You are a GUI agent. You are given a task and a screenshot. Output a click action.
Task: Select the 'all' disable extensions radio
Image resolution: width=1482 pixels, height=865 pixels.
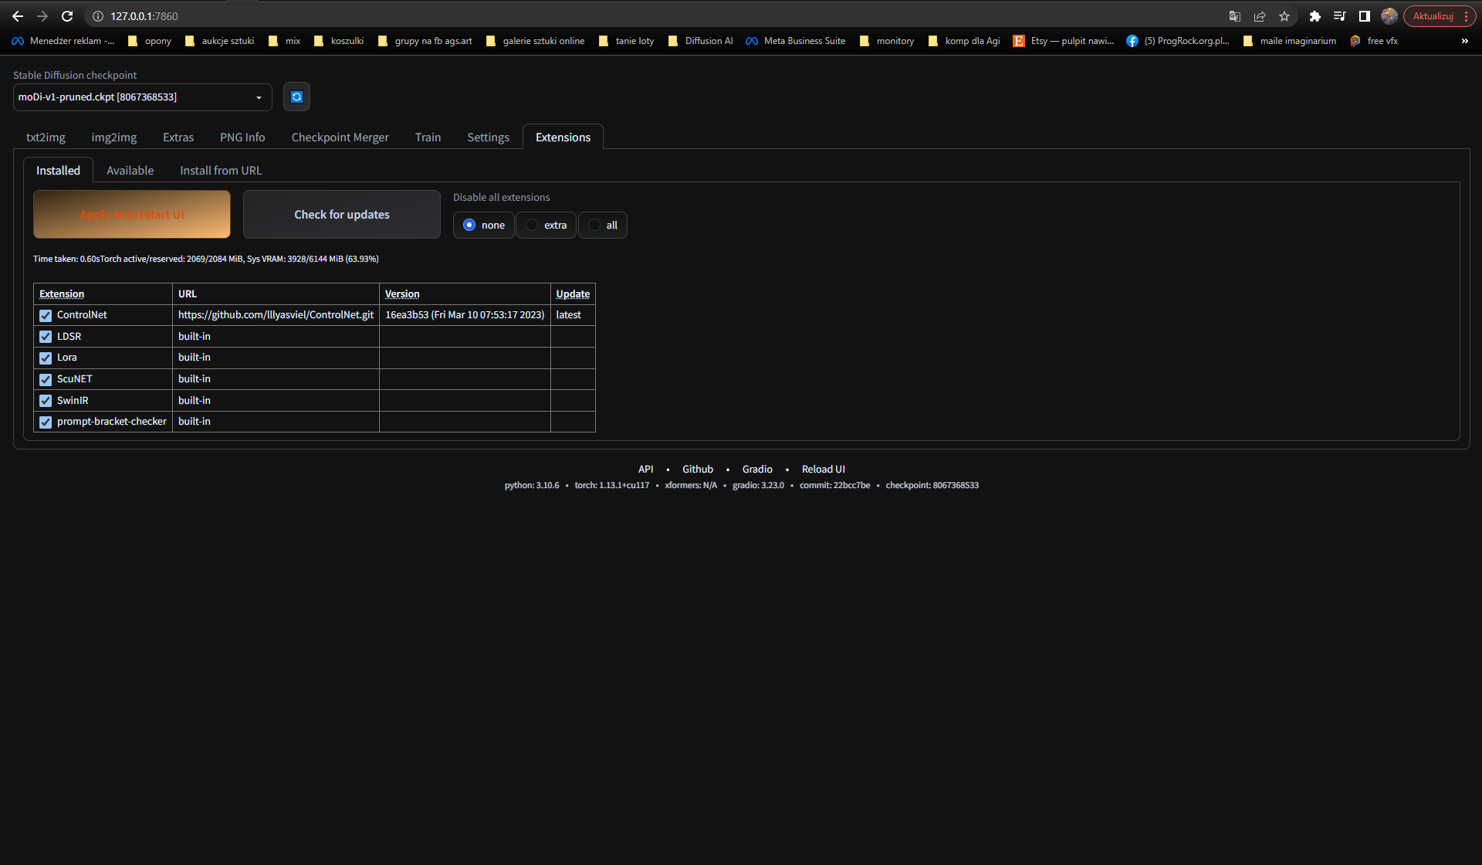tap(594, 226)
